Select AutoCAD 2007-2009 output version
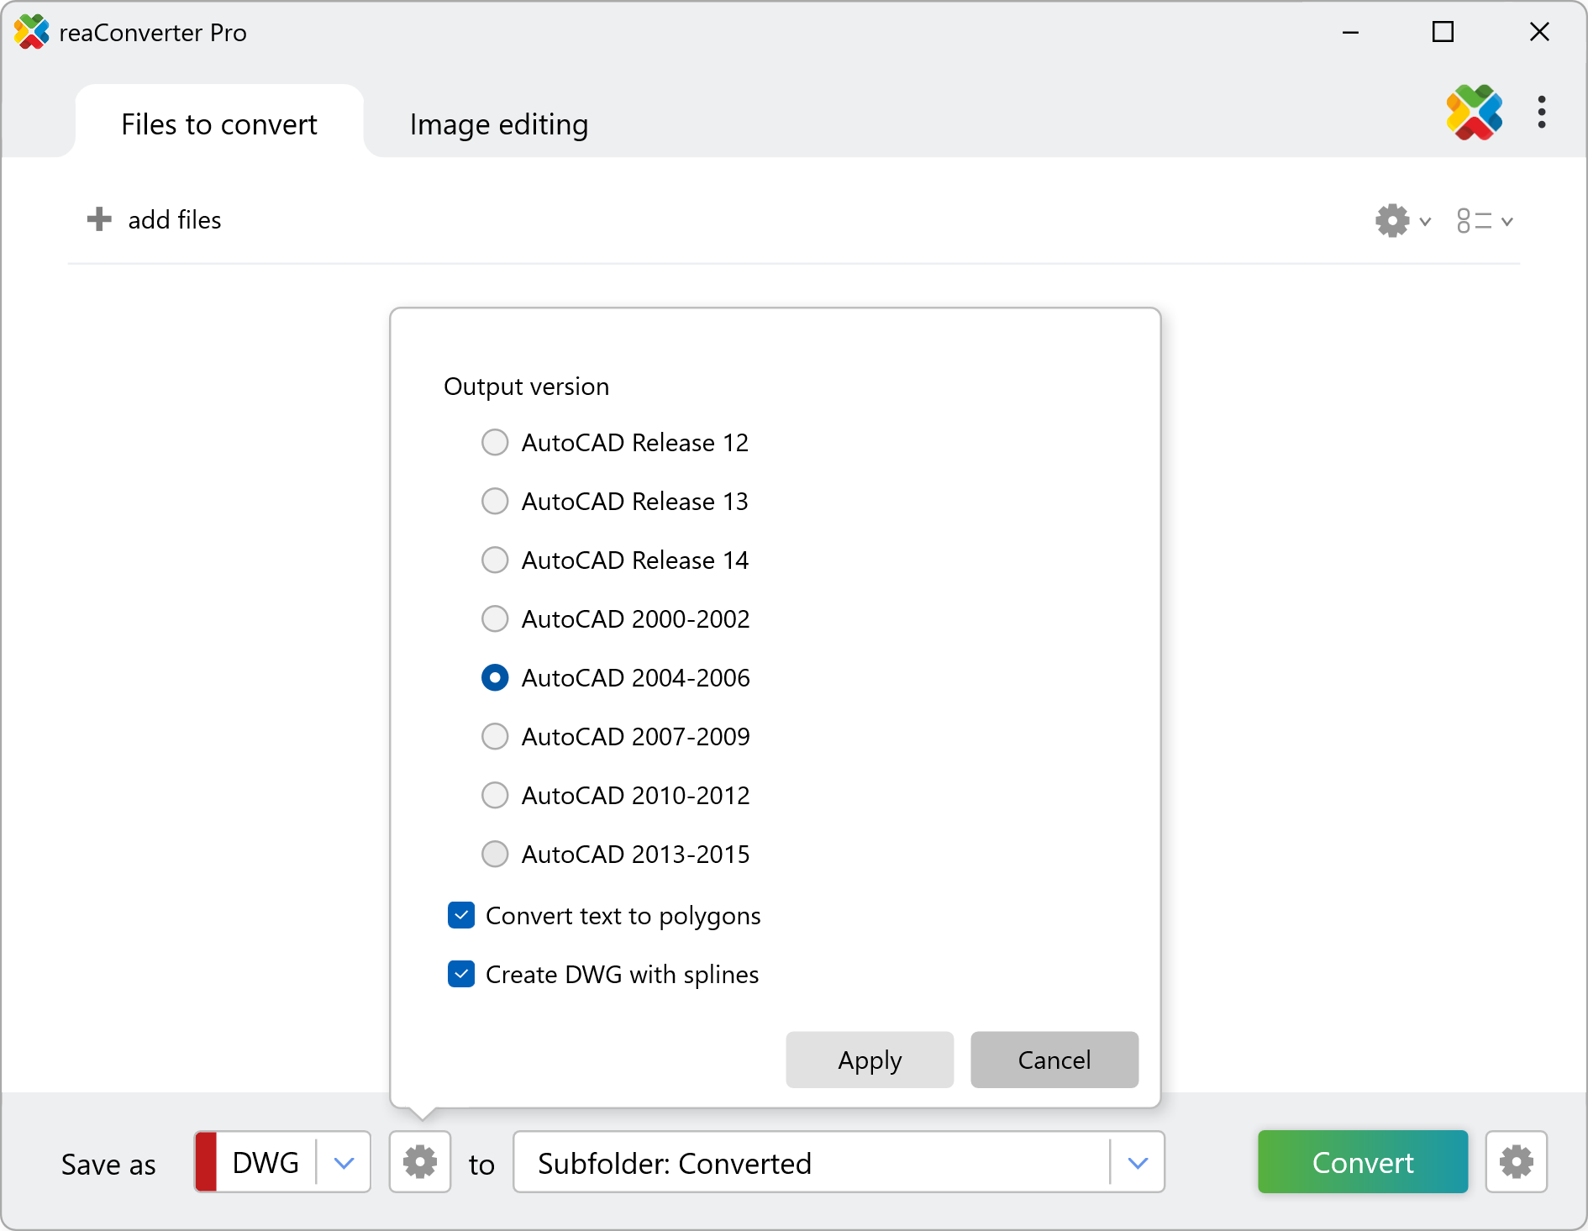The height and width of the screenshot is (1231, 1588). [x=495, y=736]
